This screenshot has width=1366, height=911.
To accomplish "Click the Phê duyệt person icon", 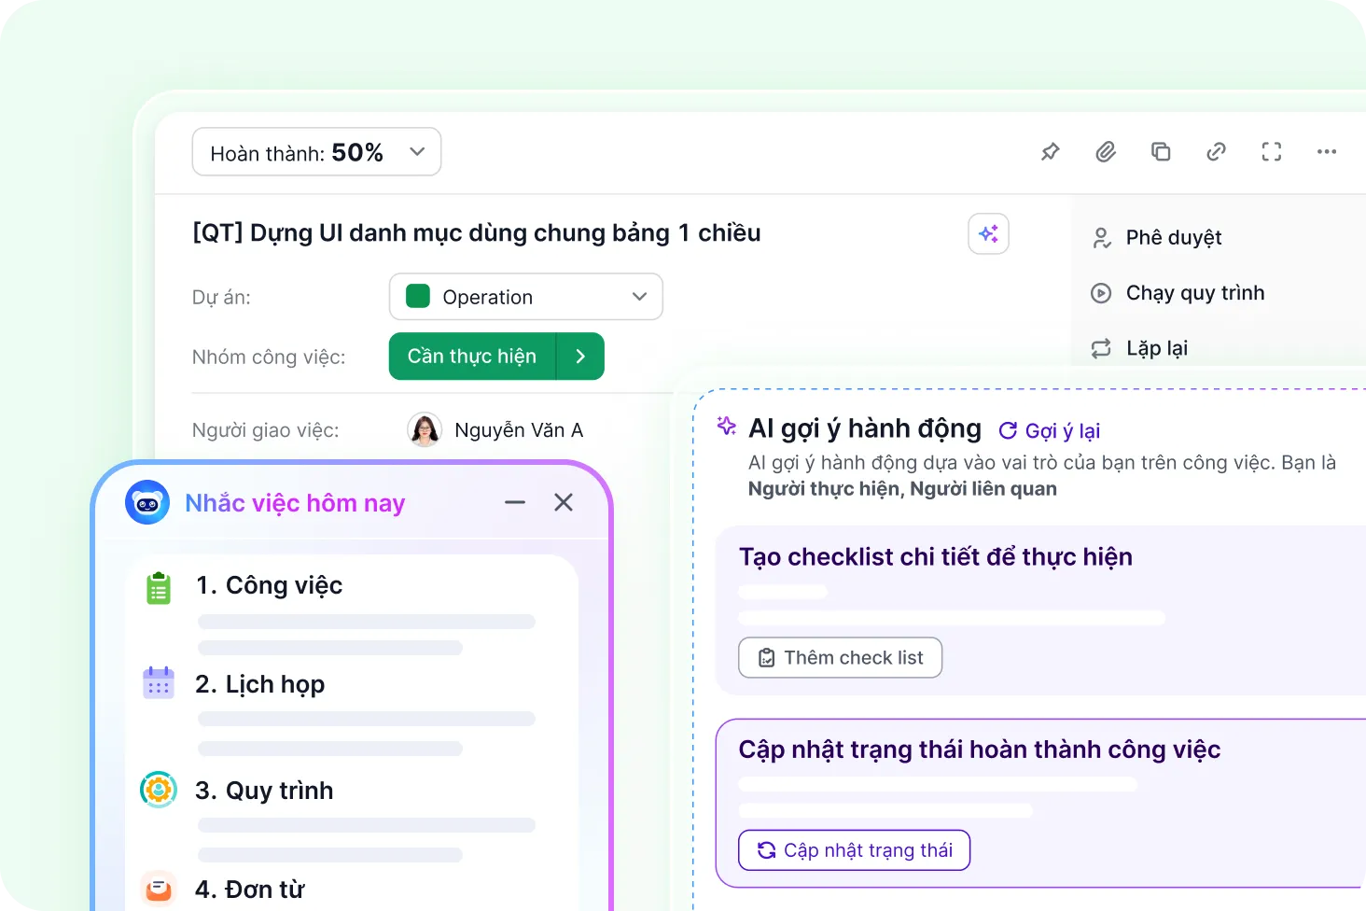I will coord(1101,238).
